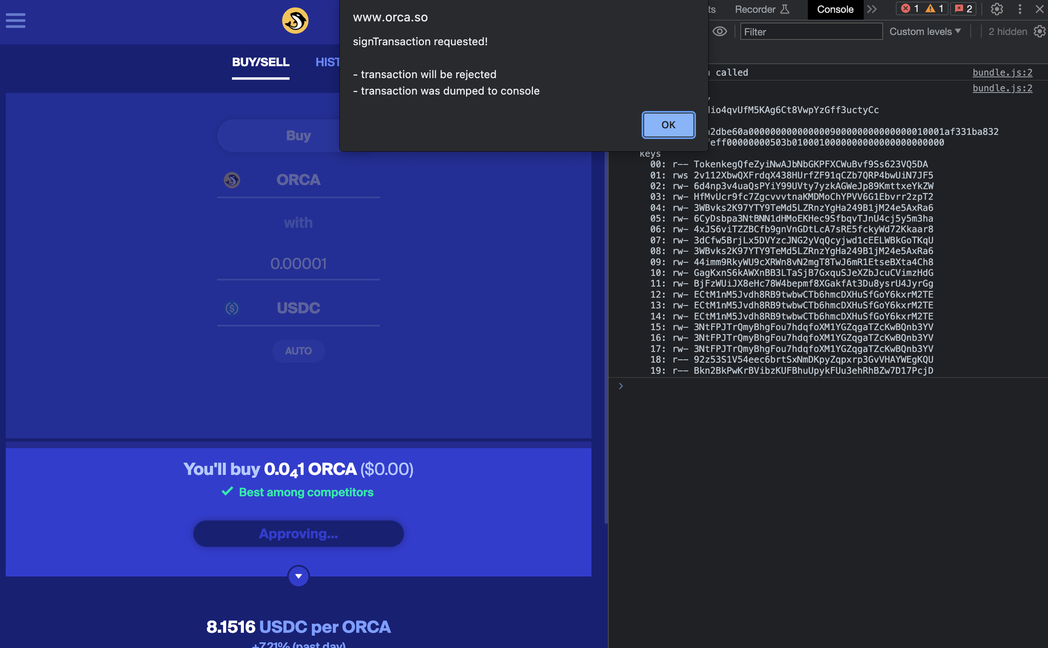This screenshot has width=1048, height=648.
Task: Open console settings gear icon
Action: click(x=1039, y=31)
